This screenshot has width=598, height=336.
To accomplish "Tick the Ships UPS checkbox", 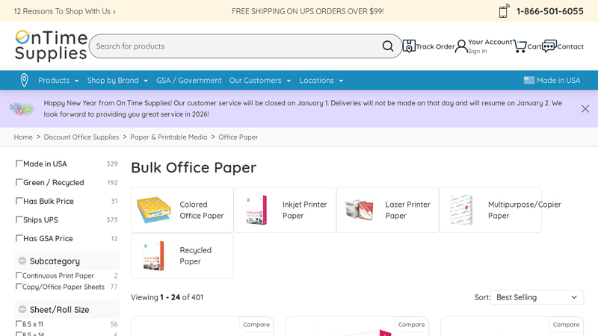I will 19,220.
